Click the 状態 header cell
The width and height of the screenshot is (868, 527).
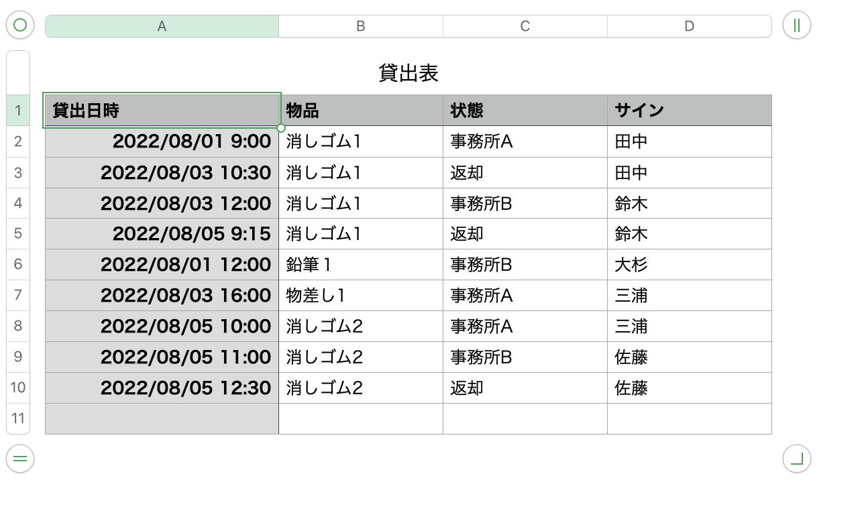point(525,111)
